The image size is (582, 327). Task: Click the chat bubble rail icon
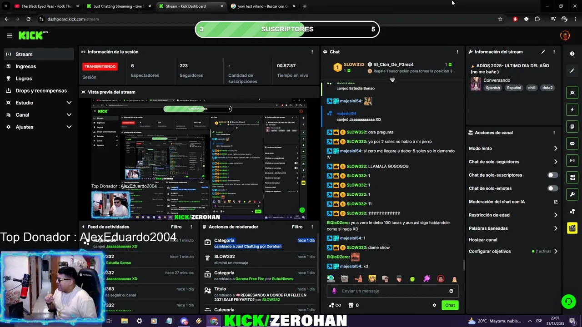click(572, 144)
